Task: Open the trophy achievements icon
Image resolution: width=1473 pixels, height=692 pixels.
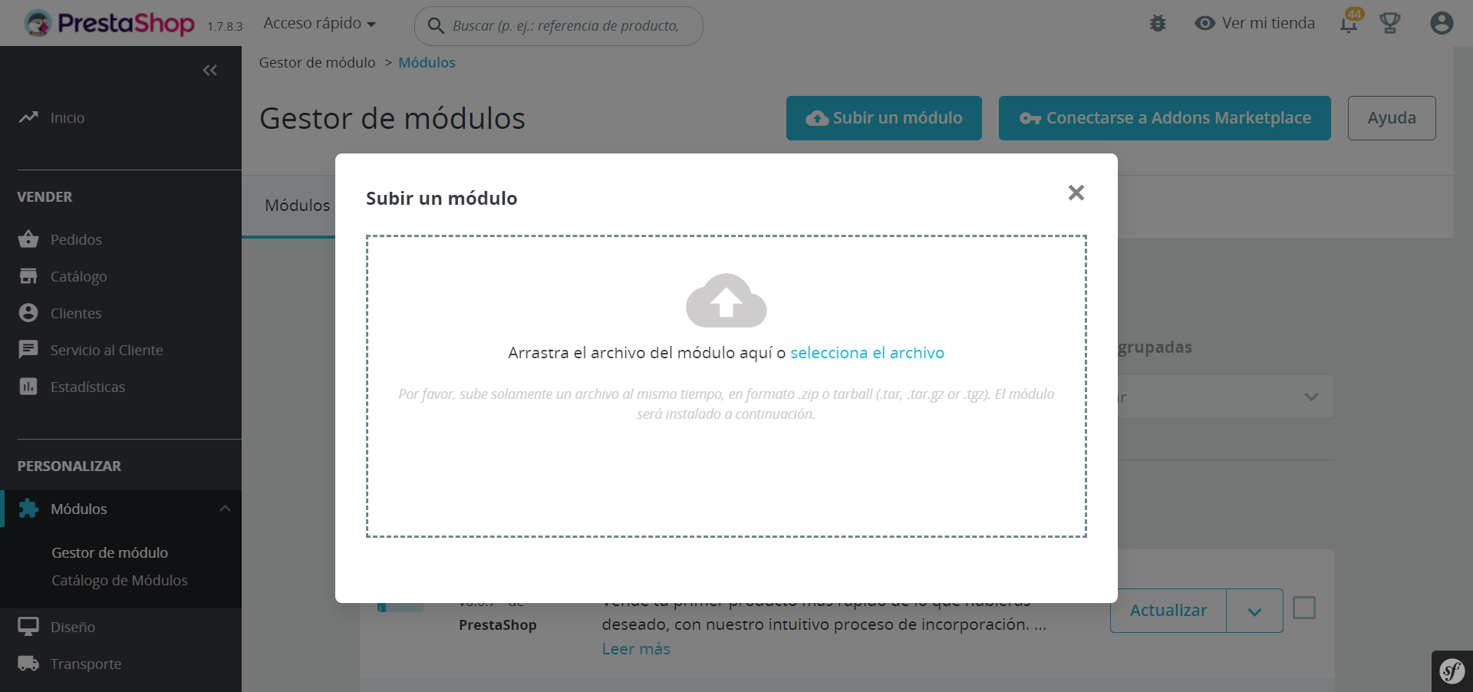Action: [x=1390, y=23]
